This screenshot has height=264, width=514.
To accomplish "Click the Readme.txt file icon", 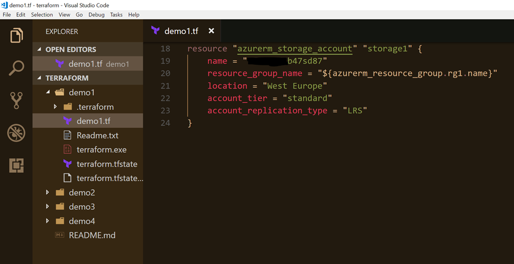I will [x=67, y=135].
